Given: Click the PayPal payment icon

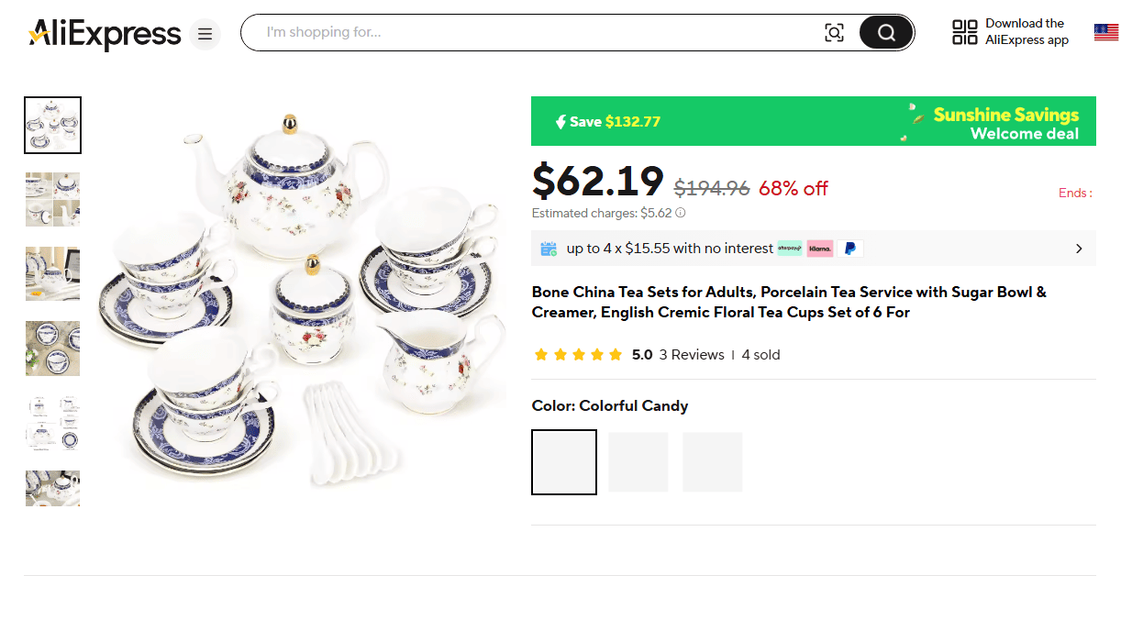Looking at the screenshot, I should tap(850, 249).
